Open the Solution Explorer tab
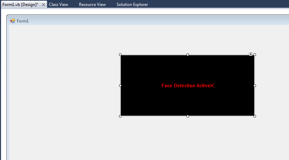Viewport: 289px width, 160px height. point(132,5)
